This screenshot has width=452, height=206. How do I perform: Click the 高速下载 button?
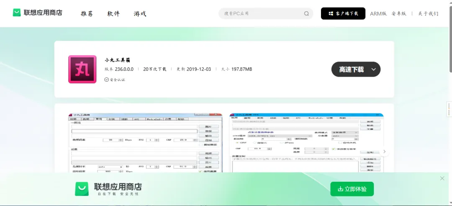point(356,69)
